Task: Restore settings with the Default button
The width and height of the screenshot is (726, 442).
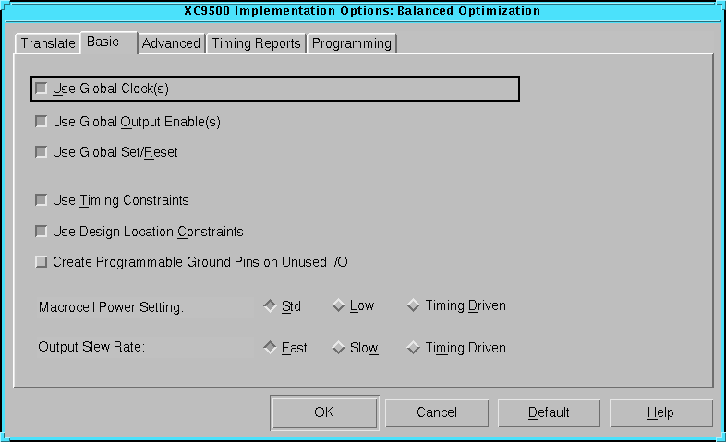Action: pos(549,412)
